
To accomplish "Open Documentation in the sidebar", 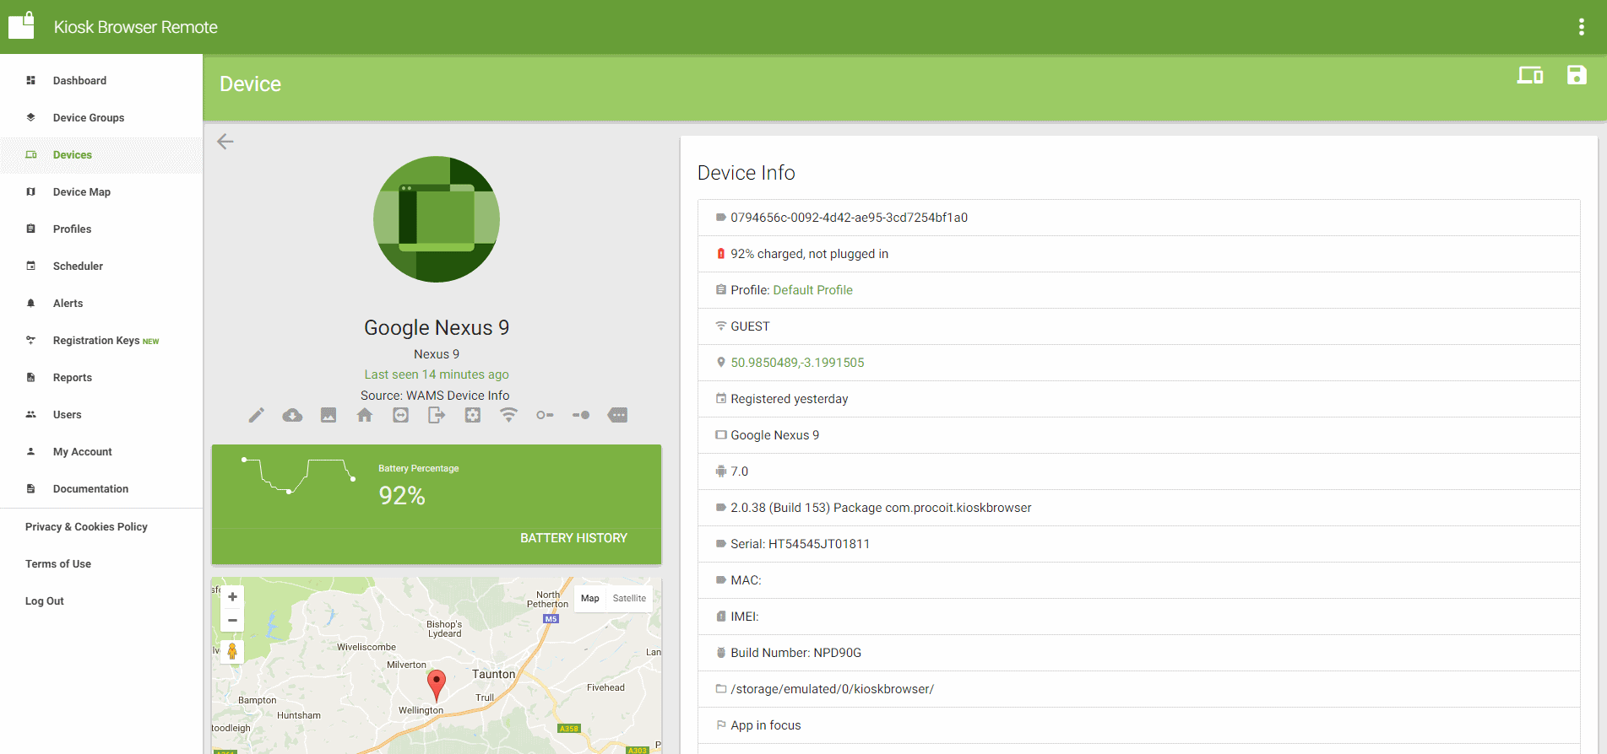I will [101, 489].
